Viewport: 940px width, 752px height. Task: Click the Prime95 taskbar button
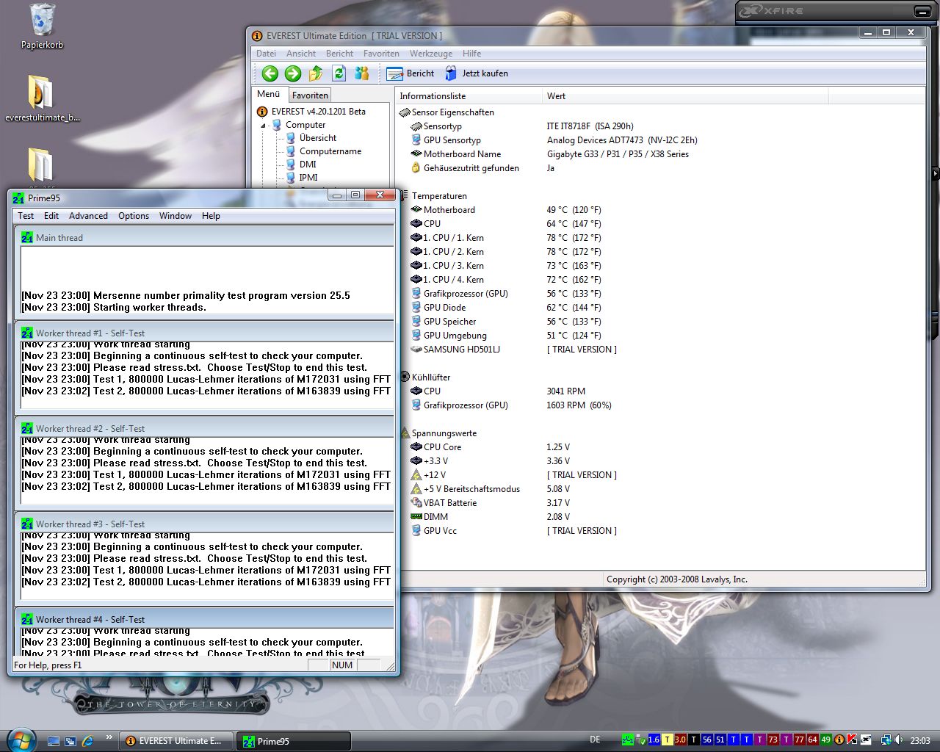click(293, 741)
